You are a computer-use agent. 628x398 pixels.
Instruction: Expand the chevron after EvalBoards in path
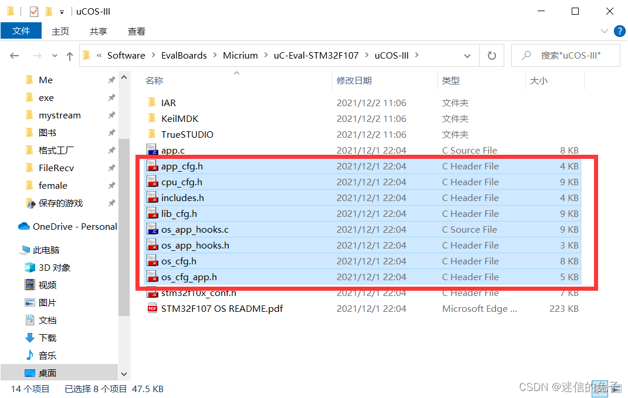click(x=215, y=55)
